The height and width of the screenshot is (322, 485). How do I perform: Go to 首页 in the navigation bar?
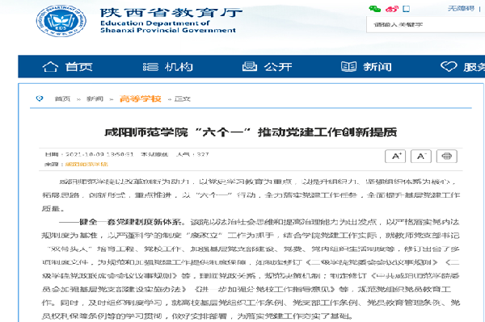pyautogui.click(x=78, y=67)
